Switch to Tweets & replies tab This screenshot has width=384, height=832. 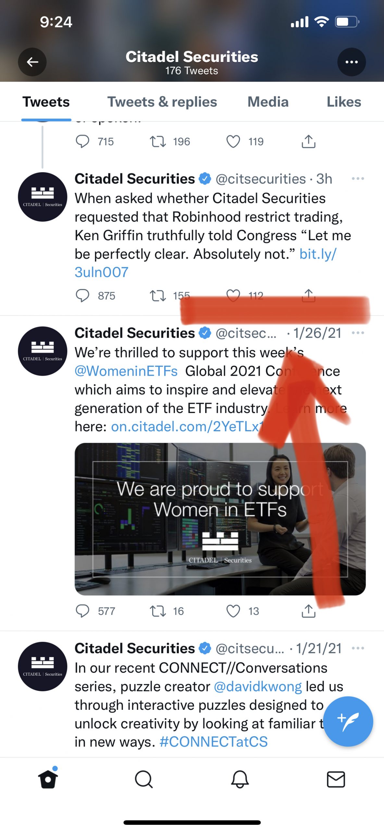[162, 102]
